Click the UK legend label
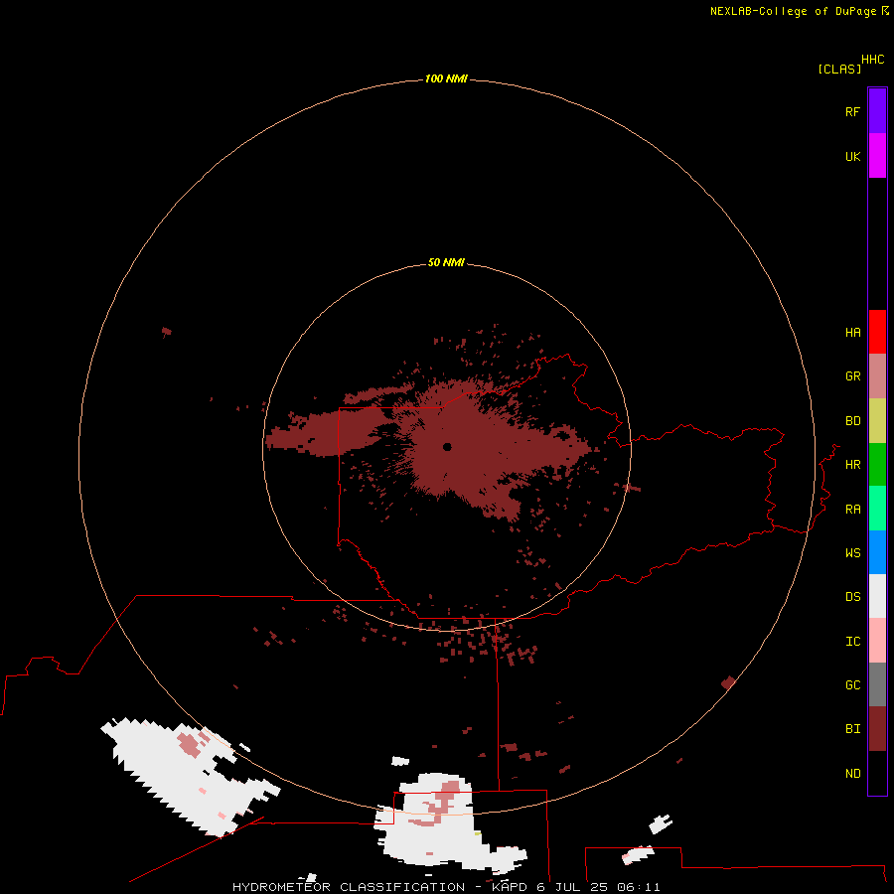The width and height of the screenshot is (894, 894). (x=852, y=156)
